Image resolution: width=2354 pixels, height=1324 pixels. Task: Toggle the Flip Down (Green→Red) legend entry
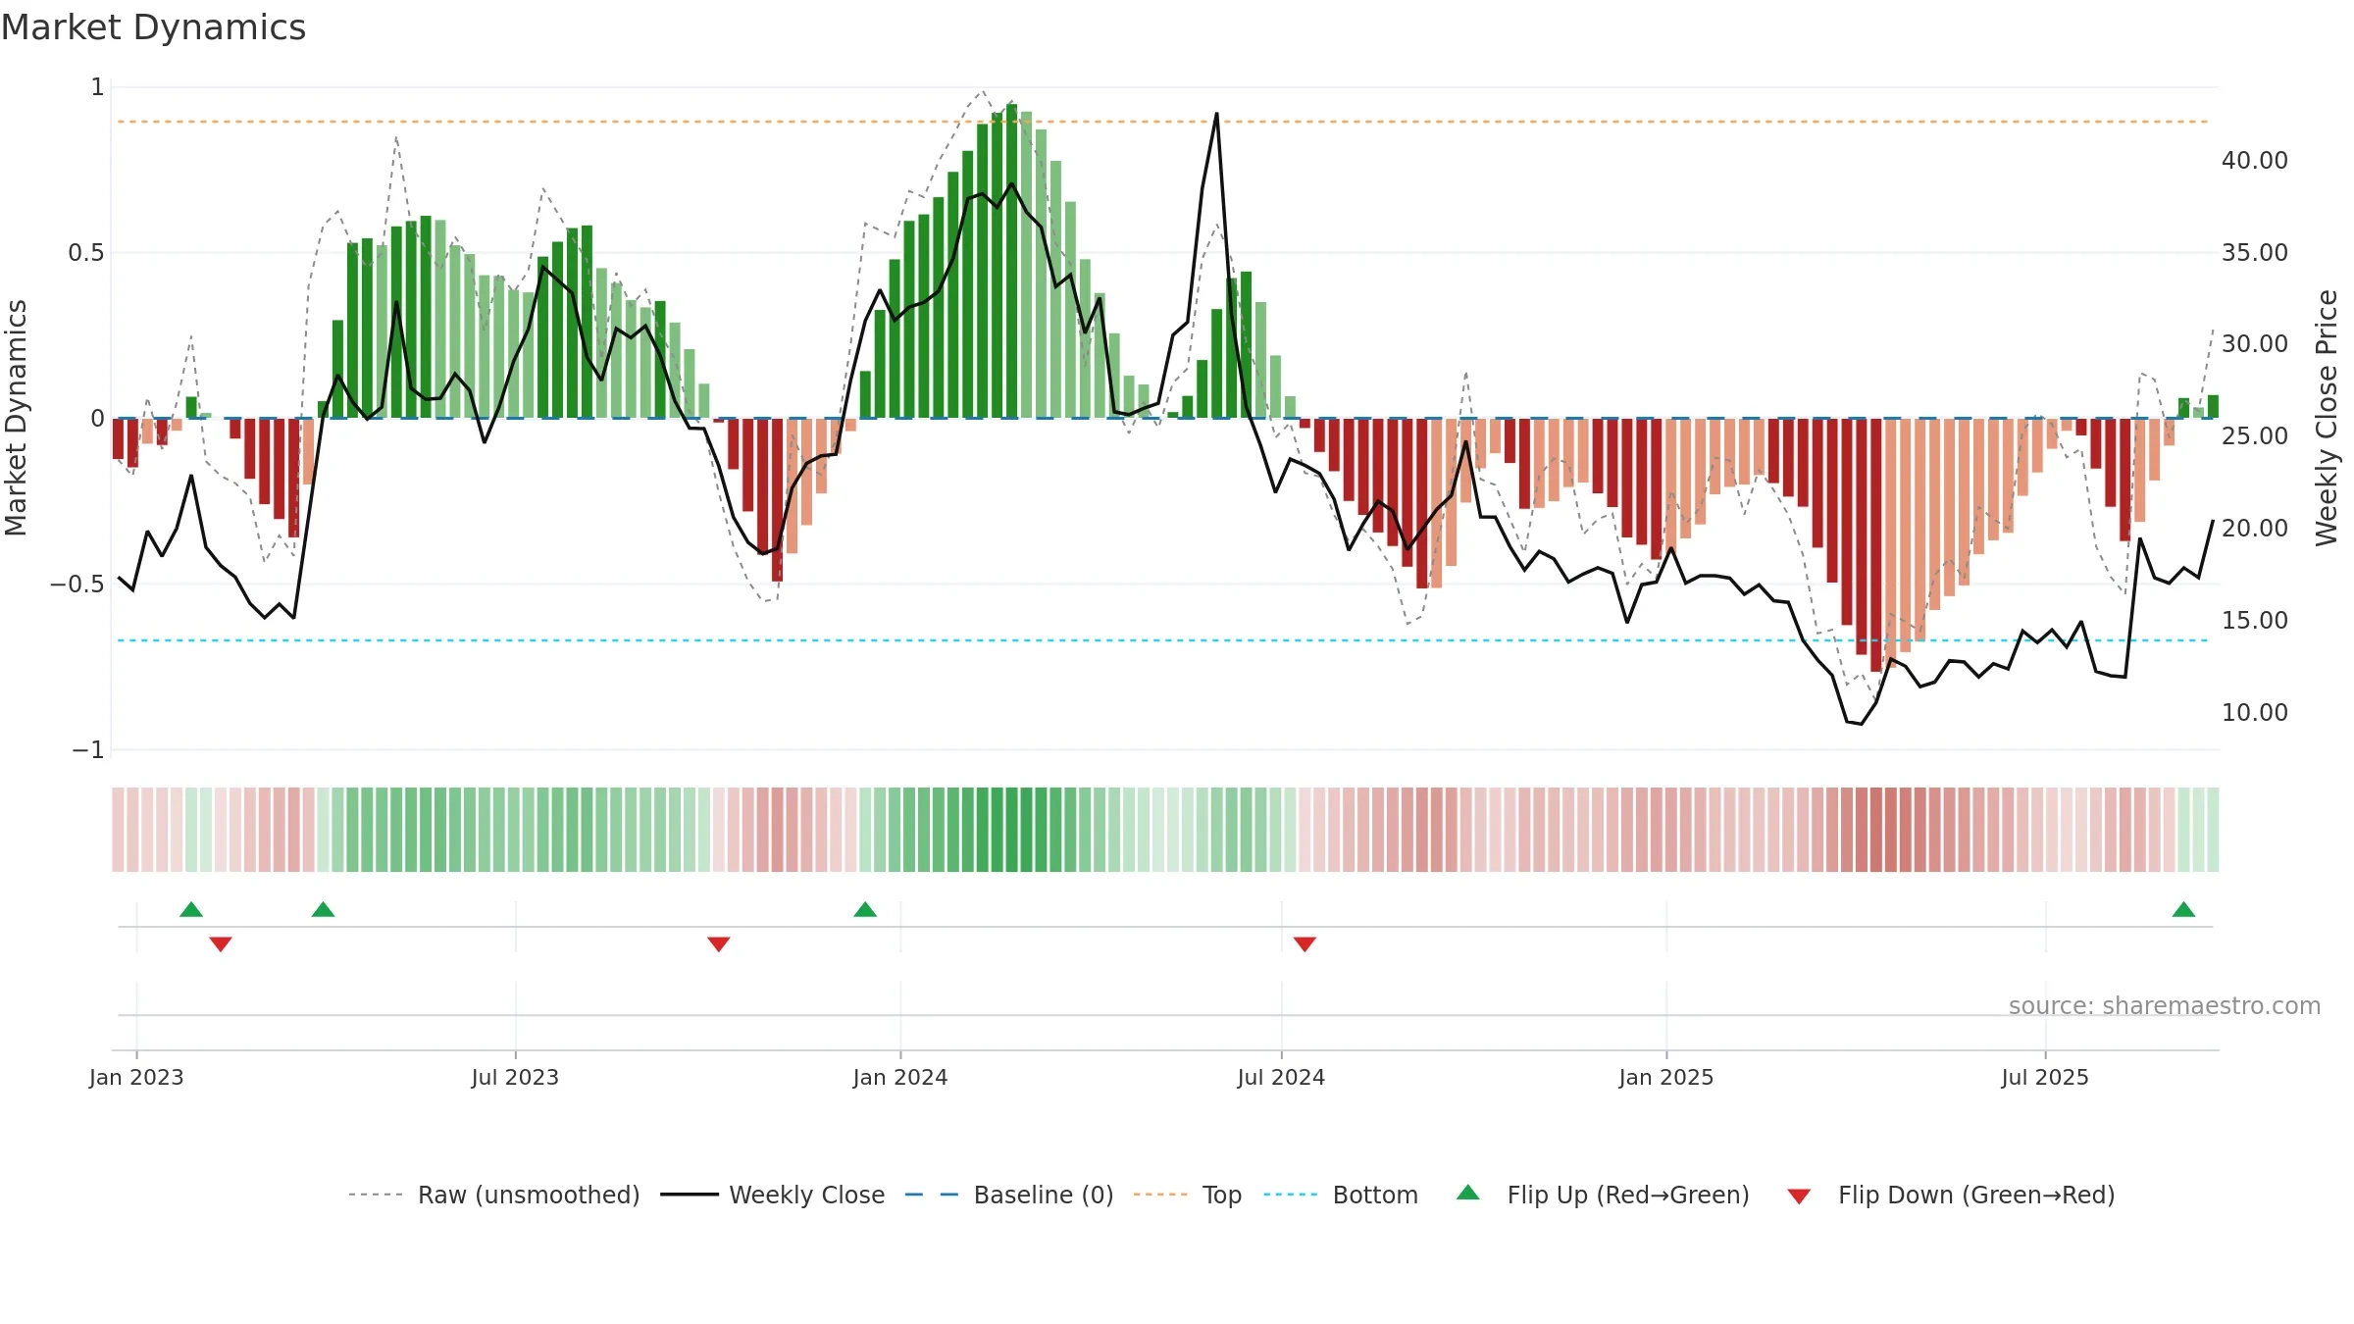tap(1951, 1195)
